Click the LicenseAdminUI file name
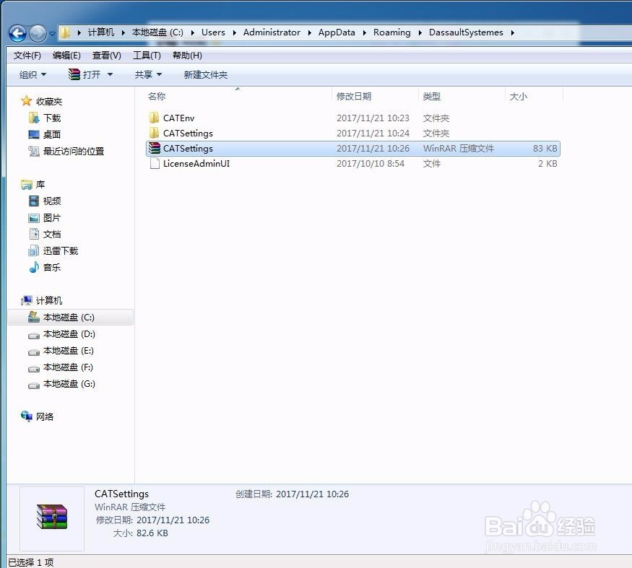632x568 pixels. tap(196, 164)
